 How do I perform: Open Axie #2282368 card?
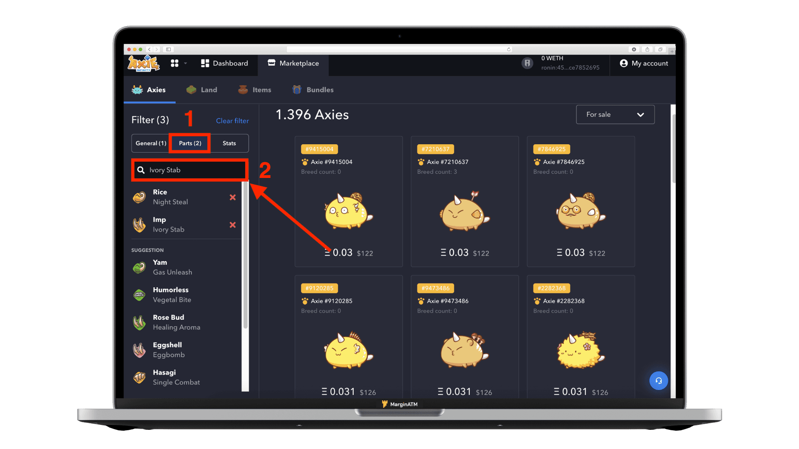(581, 337)
